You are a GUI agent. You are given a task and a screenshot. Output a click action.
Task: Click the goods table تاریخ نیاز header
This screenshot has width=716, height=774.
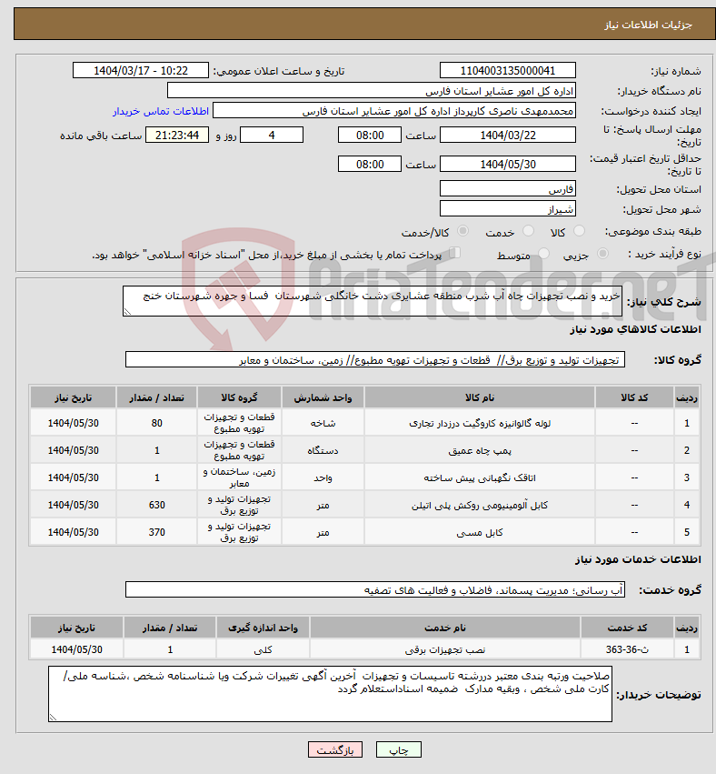pyautogui.click(x=73, y=397)
